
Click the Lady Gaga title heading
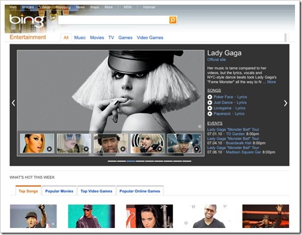point(225,53)
